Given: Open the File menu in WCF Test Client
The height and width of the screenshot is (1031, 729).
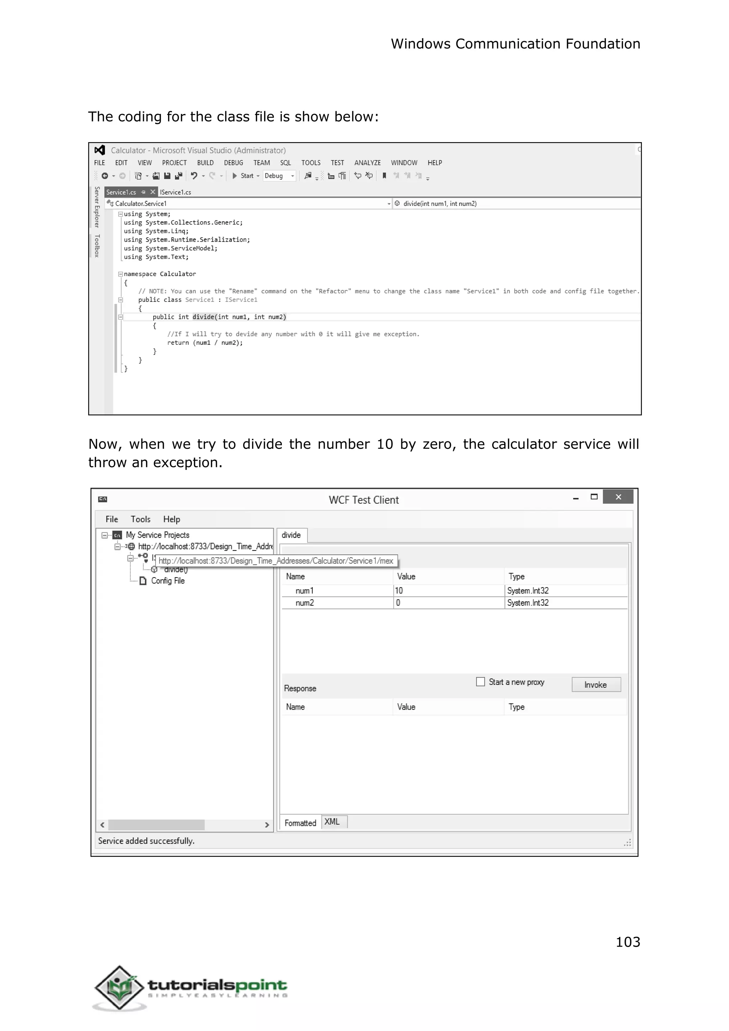Looking at the screenshot, I should [112, 519].
